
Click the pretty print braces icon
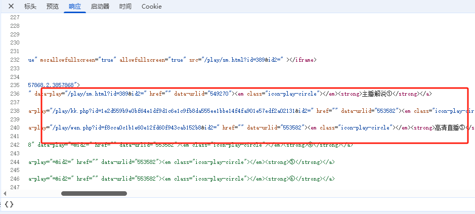tap(9, 204)
